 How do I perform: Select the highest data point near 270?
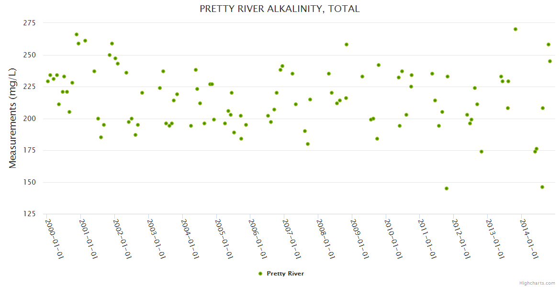tap(515, 29)
